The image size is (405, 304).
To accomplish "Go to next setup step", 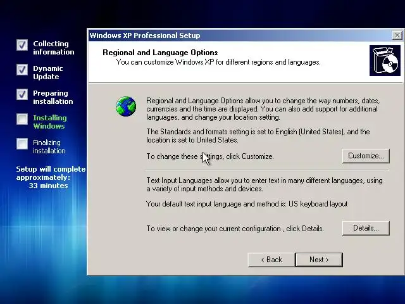I will click(x=319, y=260).
